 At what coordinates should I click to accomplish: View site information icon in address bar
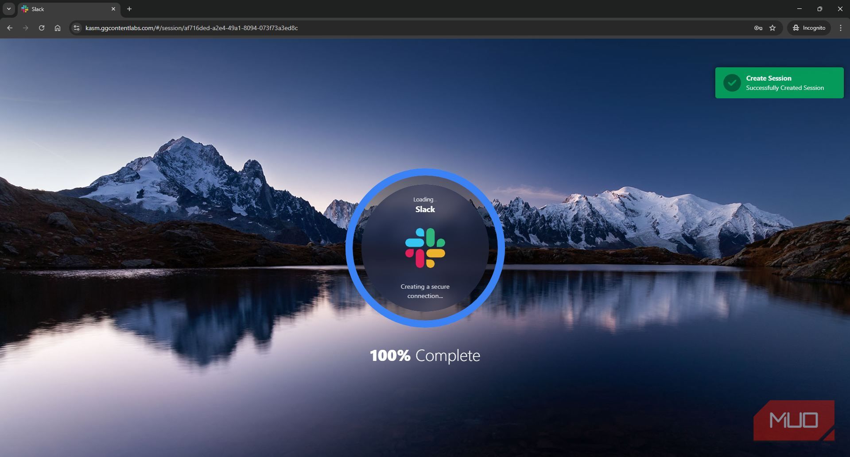(x=77, y=28)
